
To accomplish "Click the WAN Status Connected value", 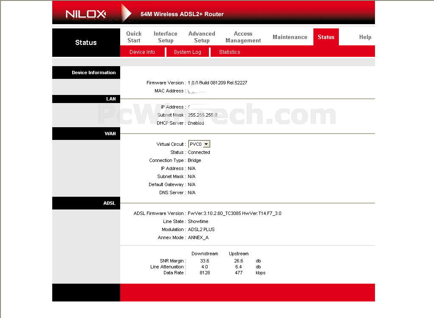I will pos(199,152).
